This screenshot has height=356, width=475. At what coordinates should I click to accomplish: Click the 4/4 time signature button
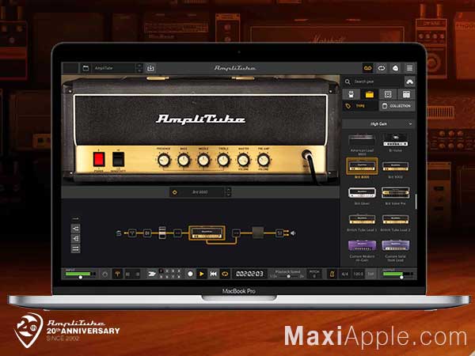[x=344, y=274]
